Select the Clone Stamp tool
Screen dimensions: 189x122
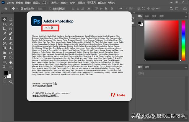tap(10, 38)
